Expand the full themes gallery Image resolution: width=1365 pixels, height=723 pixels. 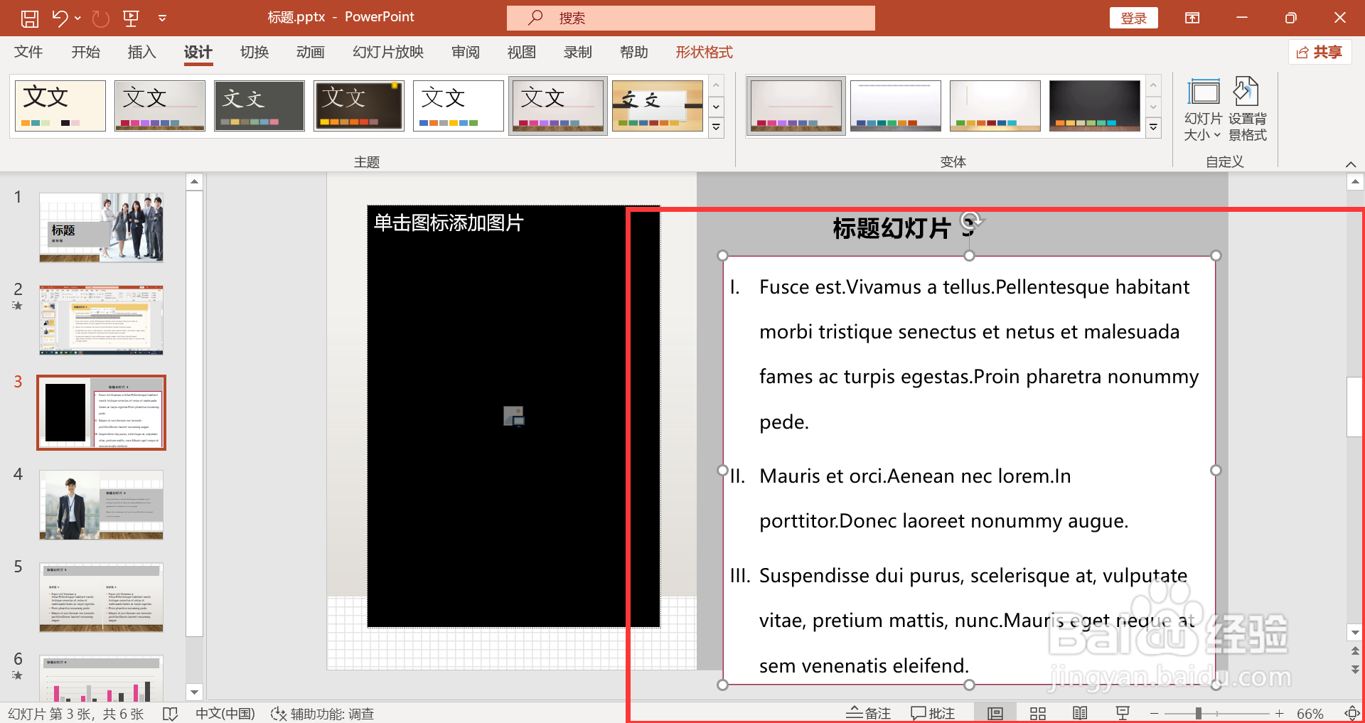coord(717,127)
